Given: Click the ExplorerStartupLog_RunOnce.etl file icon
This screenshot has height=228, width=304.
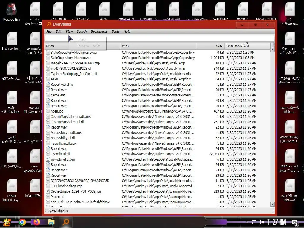Looking at the screenshot, I should point(48,74).
